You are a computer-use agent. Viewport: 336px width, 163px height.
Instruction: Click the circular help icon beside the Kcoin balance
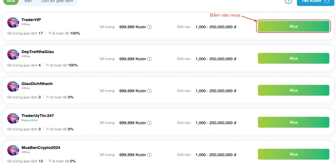click(x=288, y=1)
